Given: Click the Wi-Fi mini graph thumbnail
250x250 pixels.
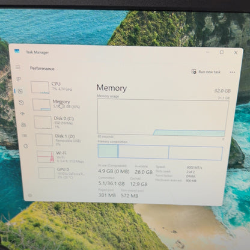Looking at the screenshot, I should tap(46, 157).
